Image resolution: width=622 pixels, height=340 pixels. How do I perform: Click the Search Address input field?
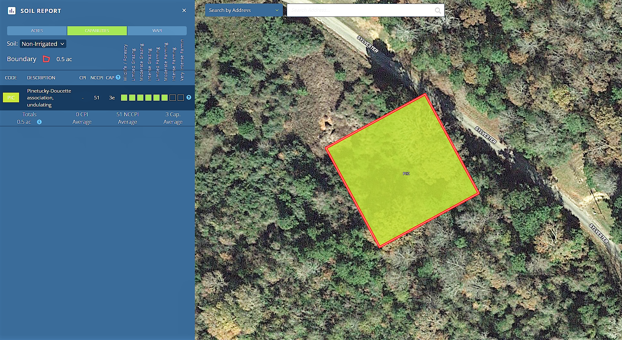(361, 10)
